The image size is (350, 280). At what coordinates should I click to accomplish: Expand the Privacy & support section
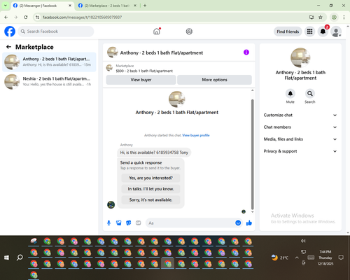pyautogui.click(x=300, y=151)
